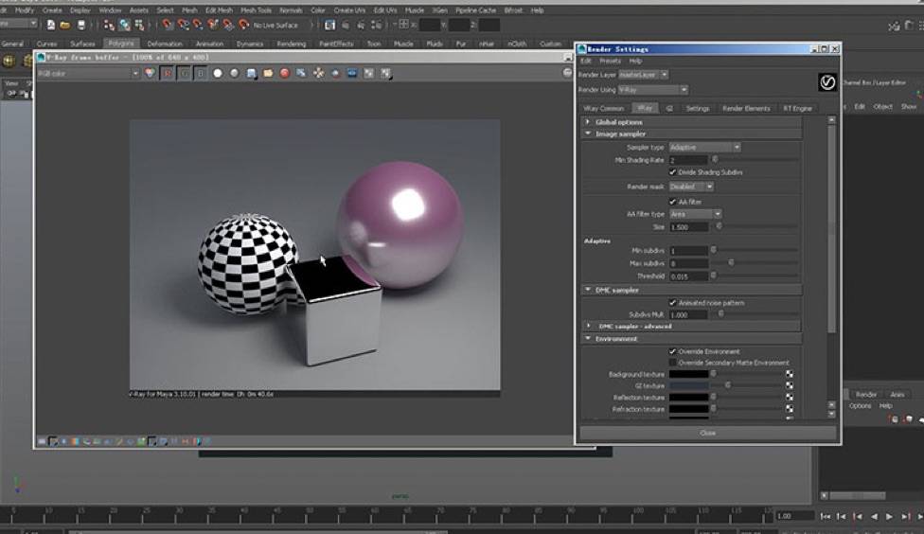Click the red stop render button

(x=284, y=73)
